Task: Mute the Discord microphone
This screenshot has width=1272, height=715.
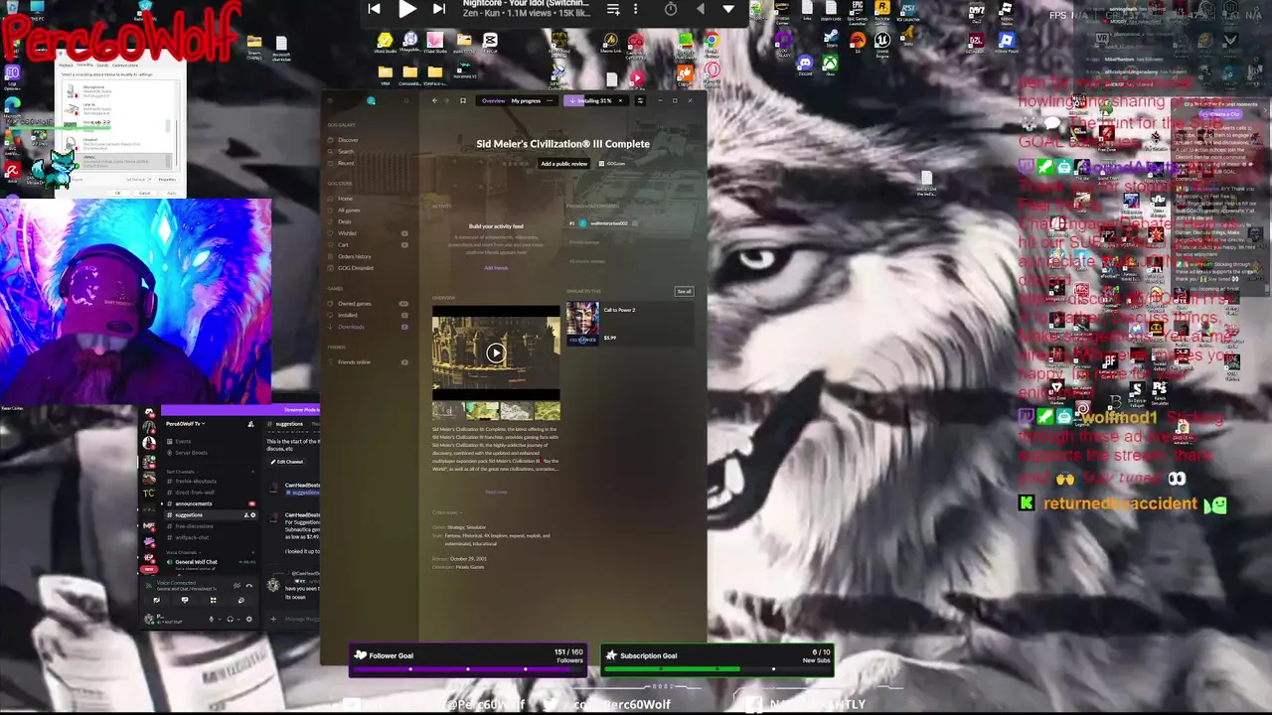Action: coord(211,619)
